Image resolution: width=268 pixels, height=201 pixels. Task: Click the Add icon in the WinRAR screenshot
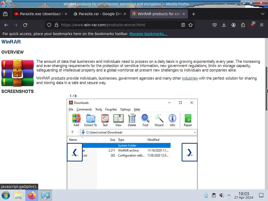(76, 120)
